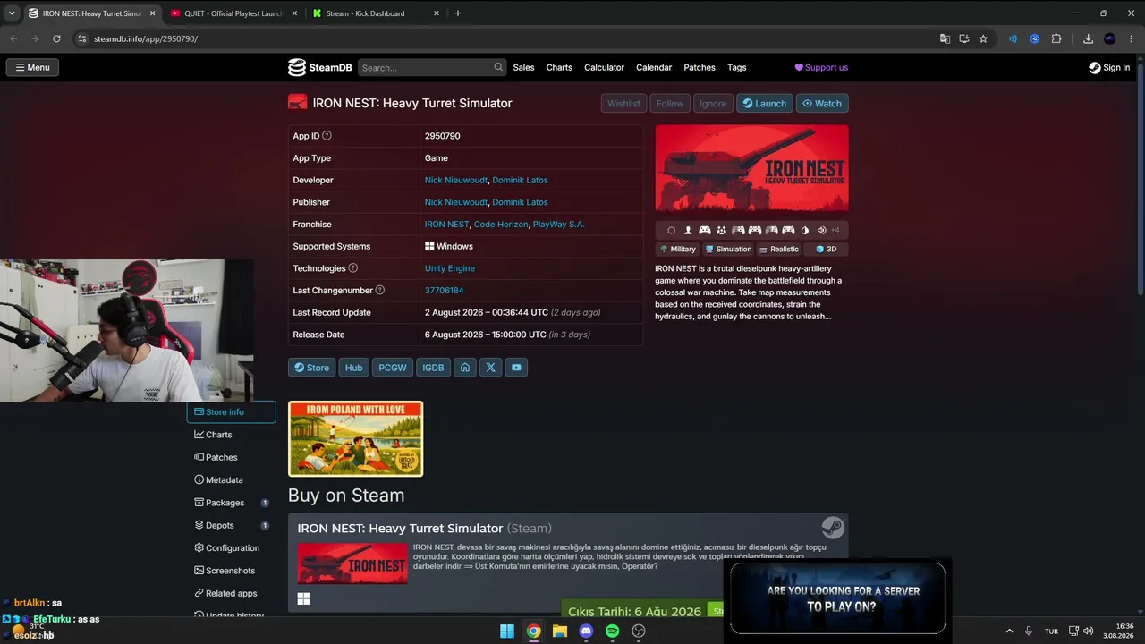Click the search magnifier icon
This screenshot has width=1145, height=644.
[x=498, y=67]
